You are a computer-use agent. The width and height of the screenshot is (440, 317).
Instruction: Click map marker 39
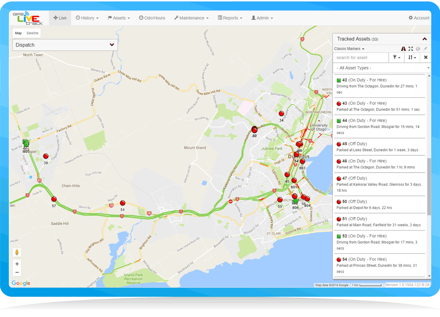click(46, 156)
